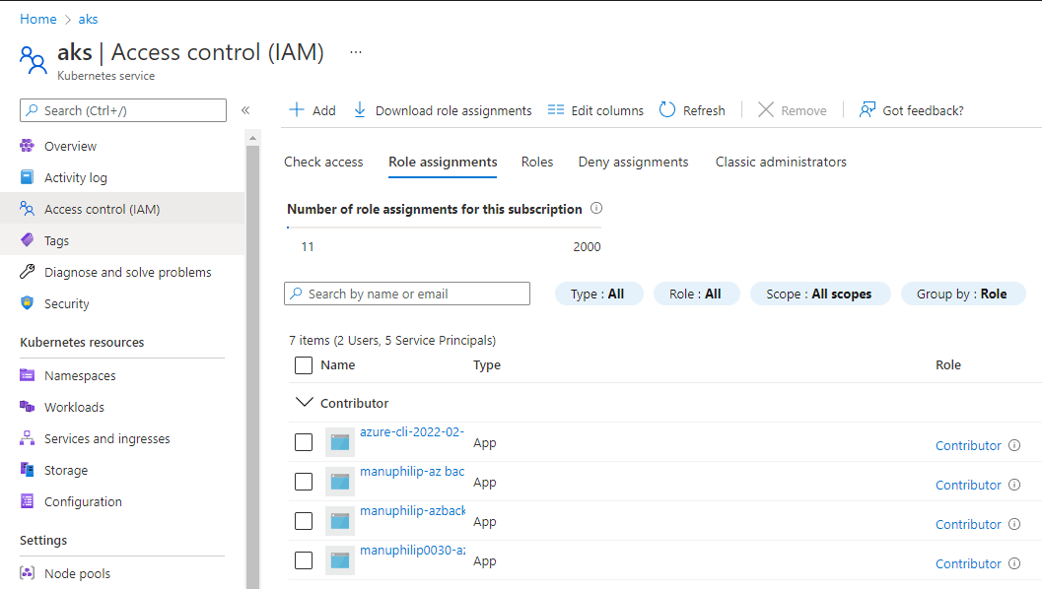Viewport: 1042px width, 589px height.
Task: Open the Check access tab
Action: coord(323,162)
